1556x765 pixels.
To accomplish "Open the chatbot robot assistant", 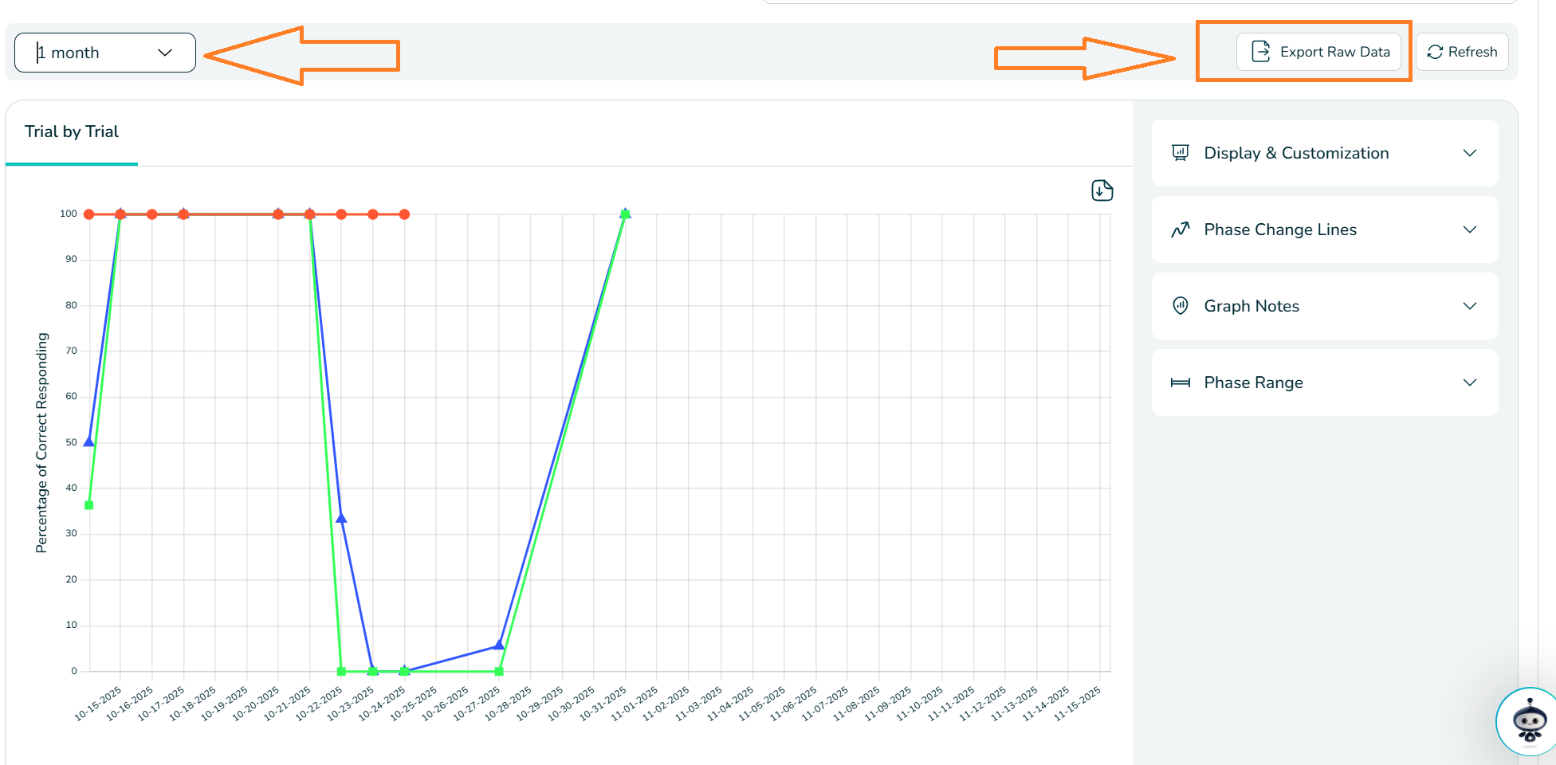I will pyautogui.click(x=1529, y=722).
